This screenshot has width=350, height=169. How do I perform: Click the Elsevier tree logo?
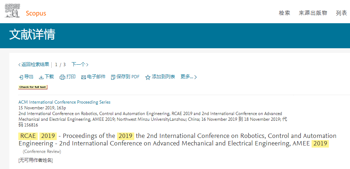13,10
